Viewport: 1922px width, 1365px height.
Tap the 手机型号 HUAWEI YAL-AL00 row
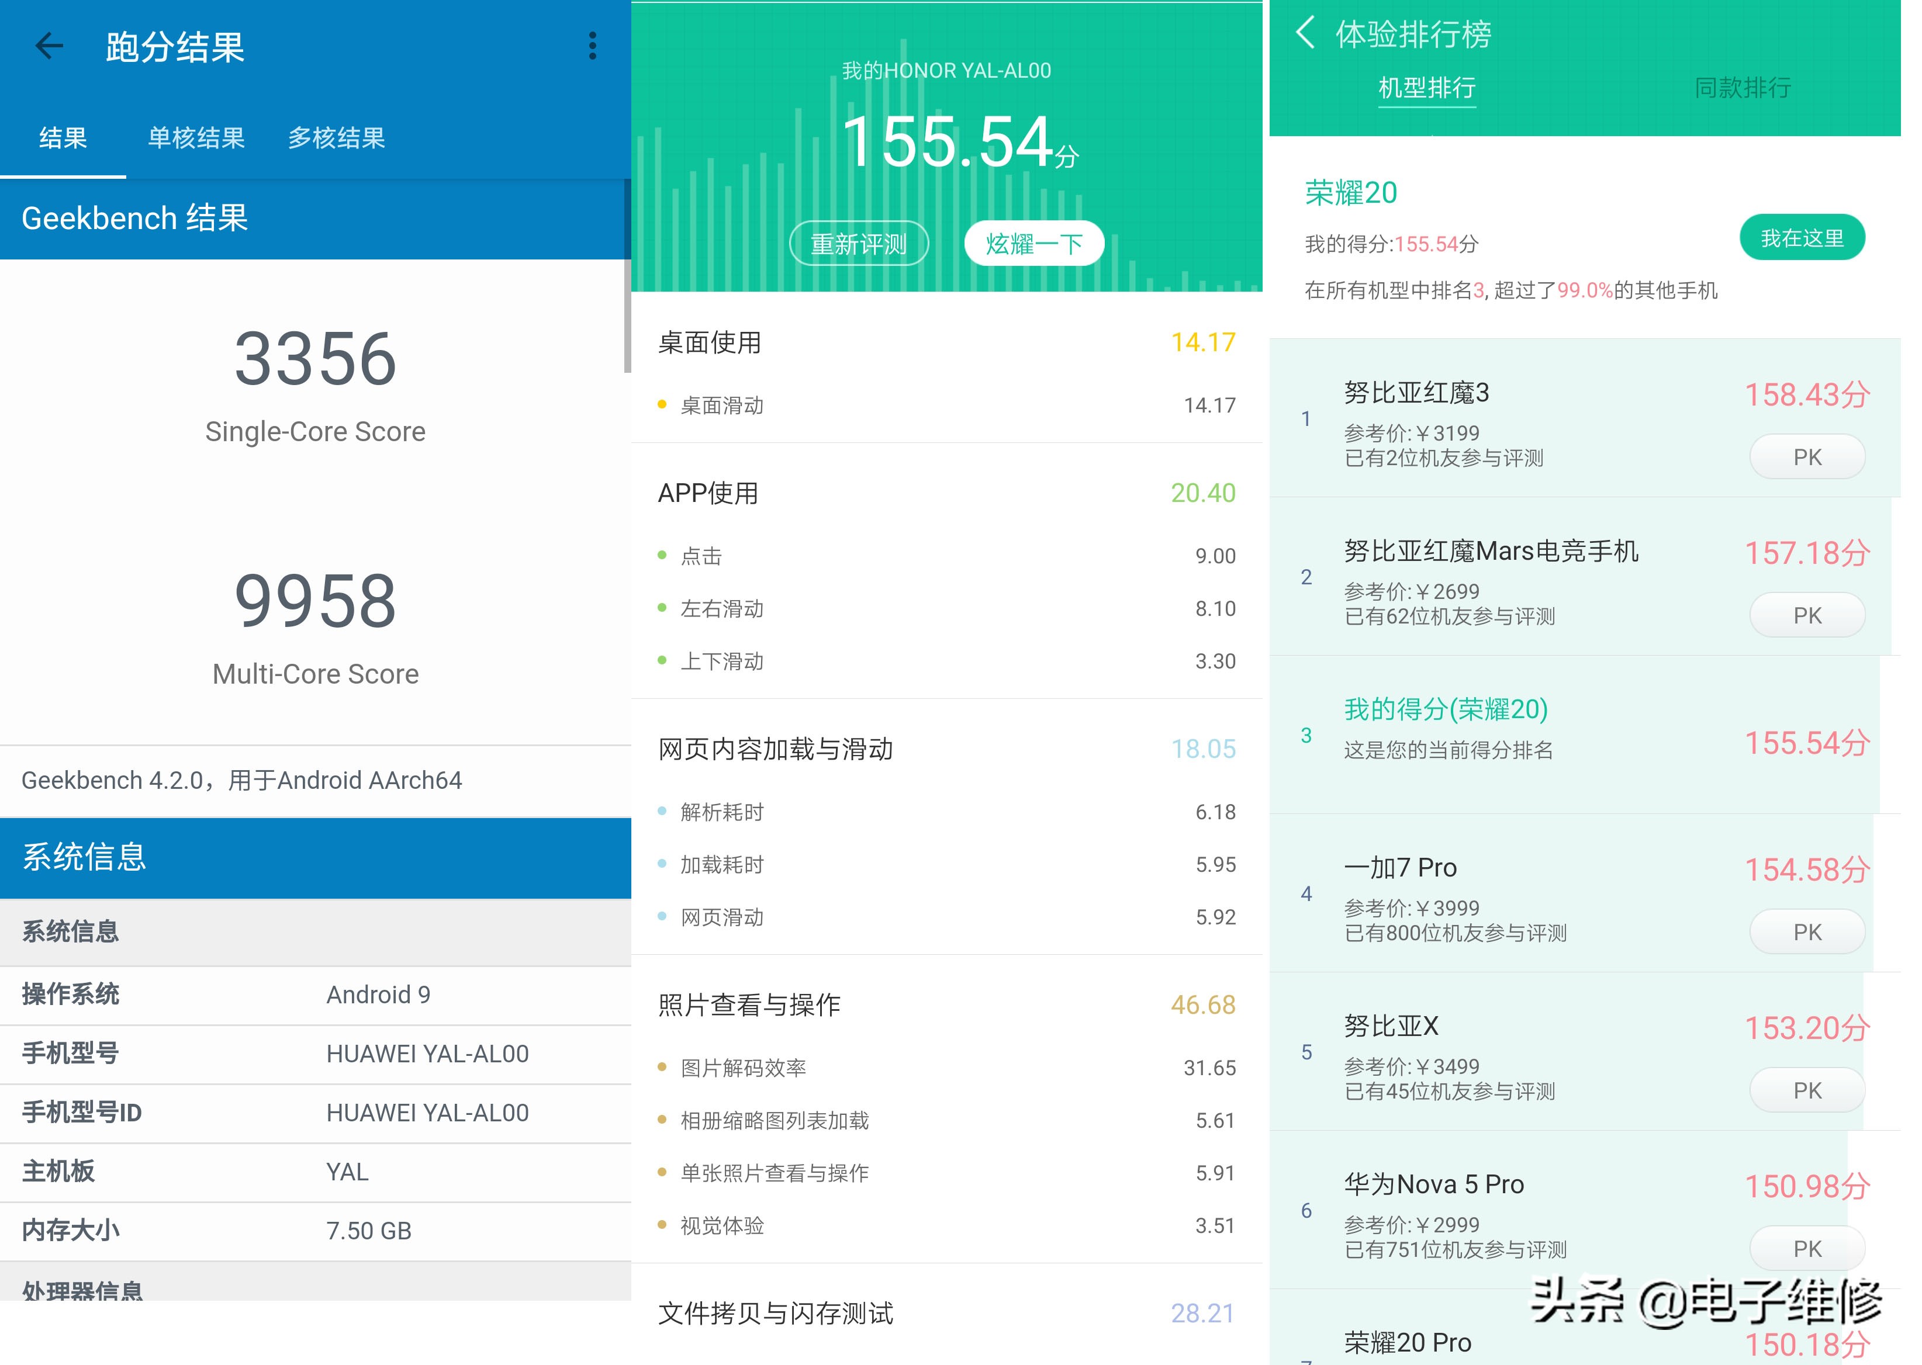pyautogui.click(x=315, y=1054)
